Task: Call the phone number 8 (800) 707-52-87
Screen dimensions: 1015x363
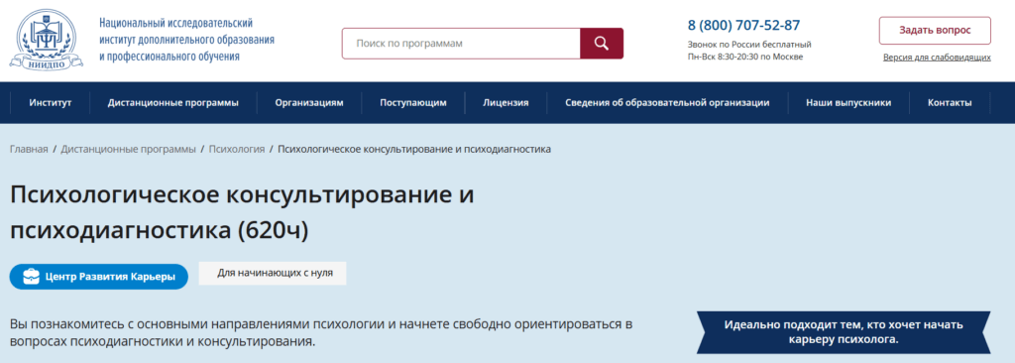Action: click(743, 25)
